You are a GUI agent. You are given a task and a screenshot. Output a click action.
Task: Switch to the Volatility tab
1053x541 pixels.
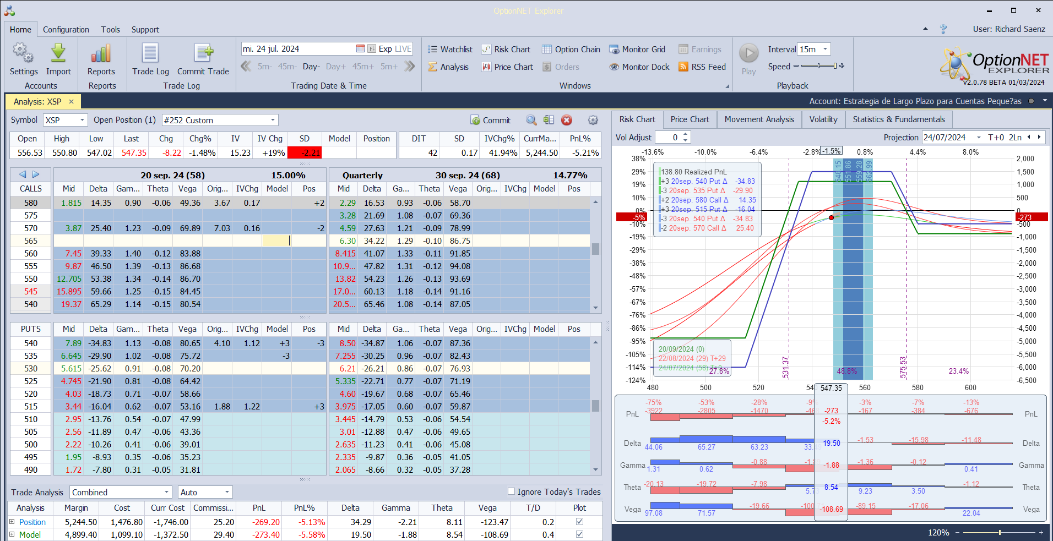(x=823, y=119)
